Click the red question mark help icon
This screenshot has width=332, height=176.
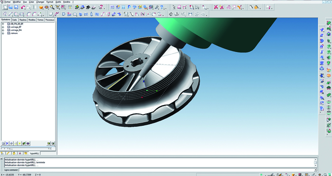point(101,8)
